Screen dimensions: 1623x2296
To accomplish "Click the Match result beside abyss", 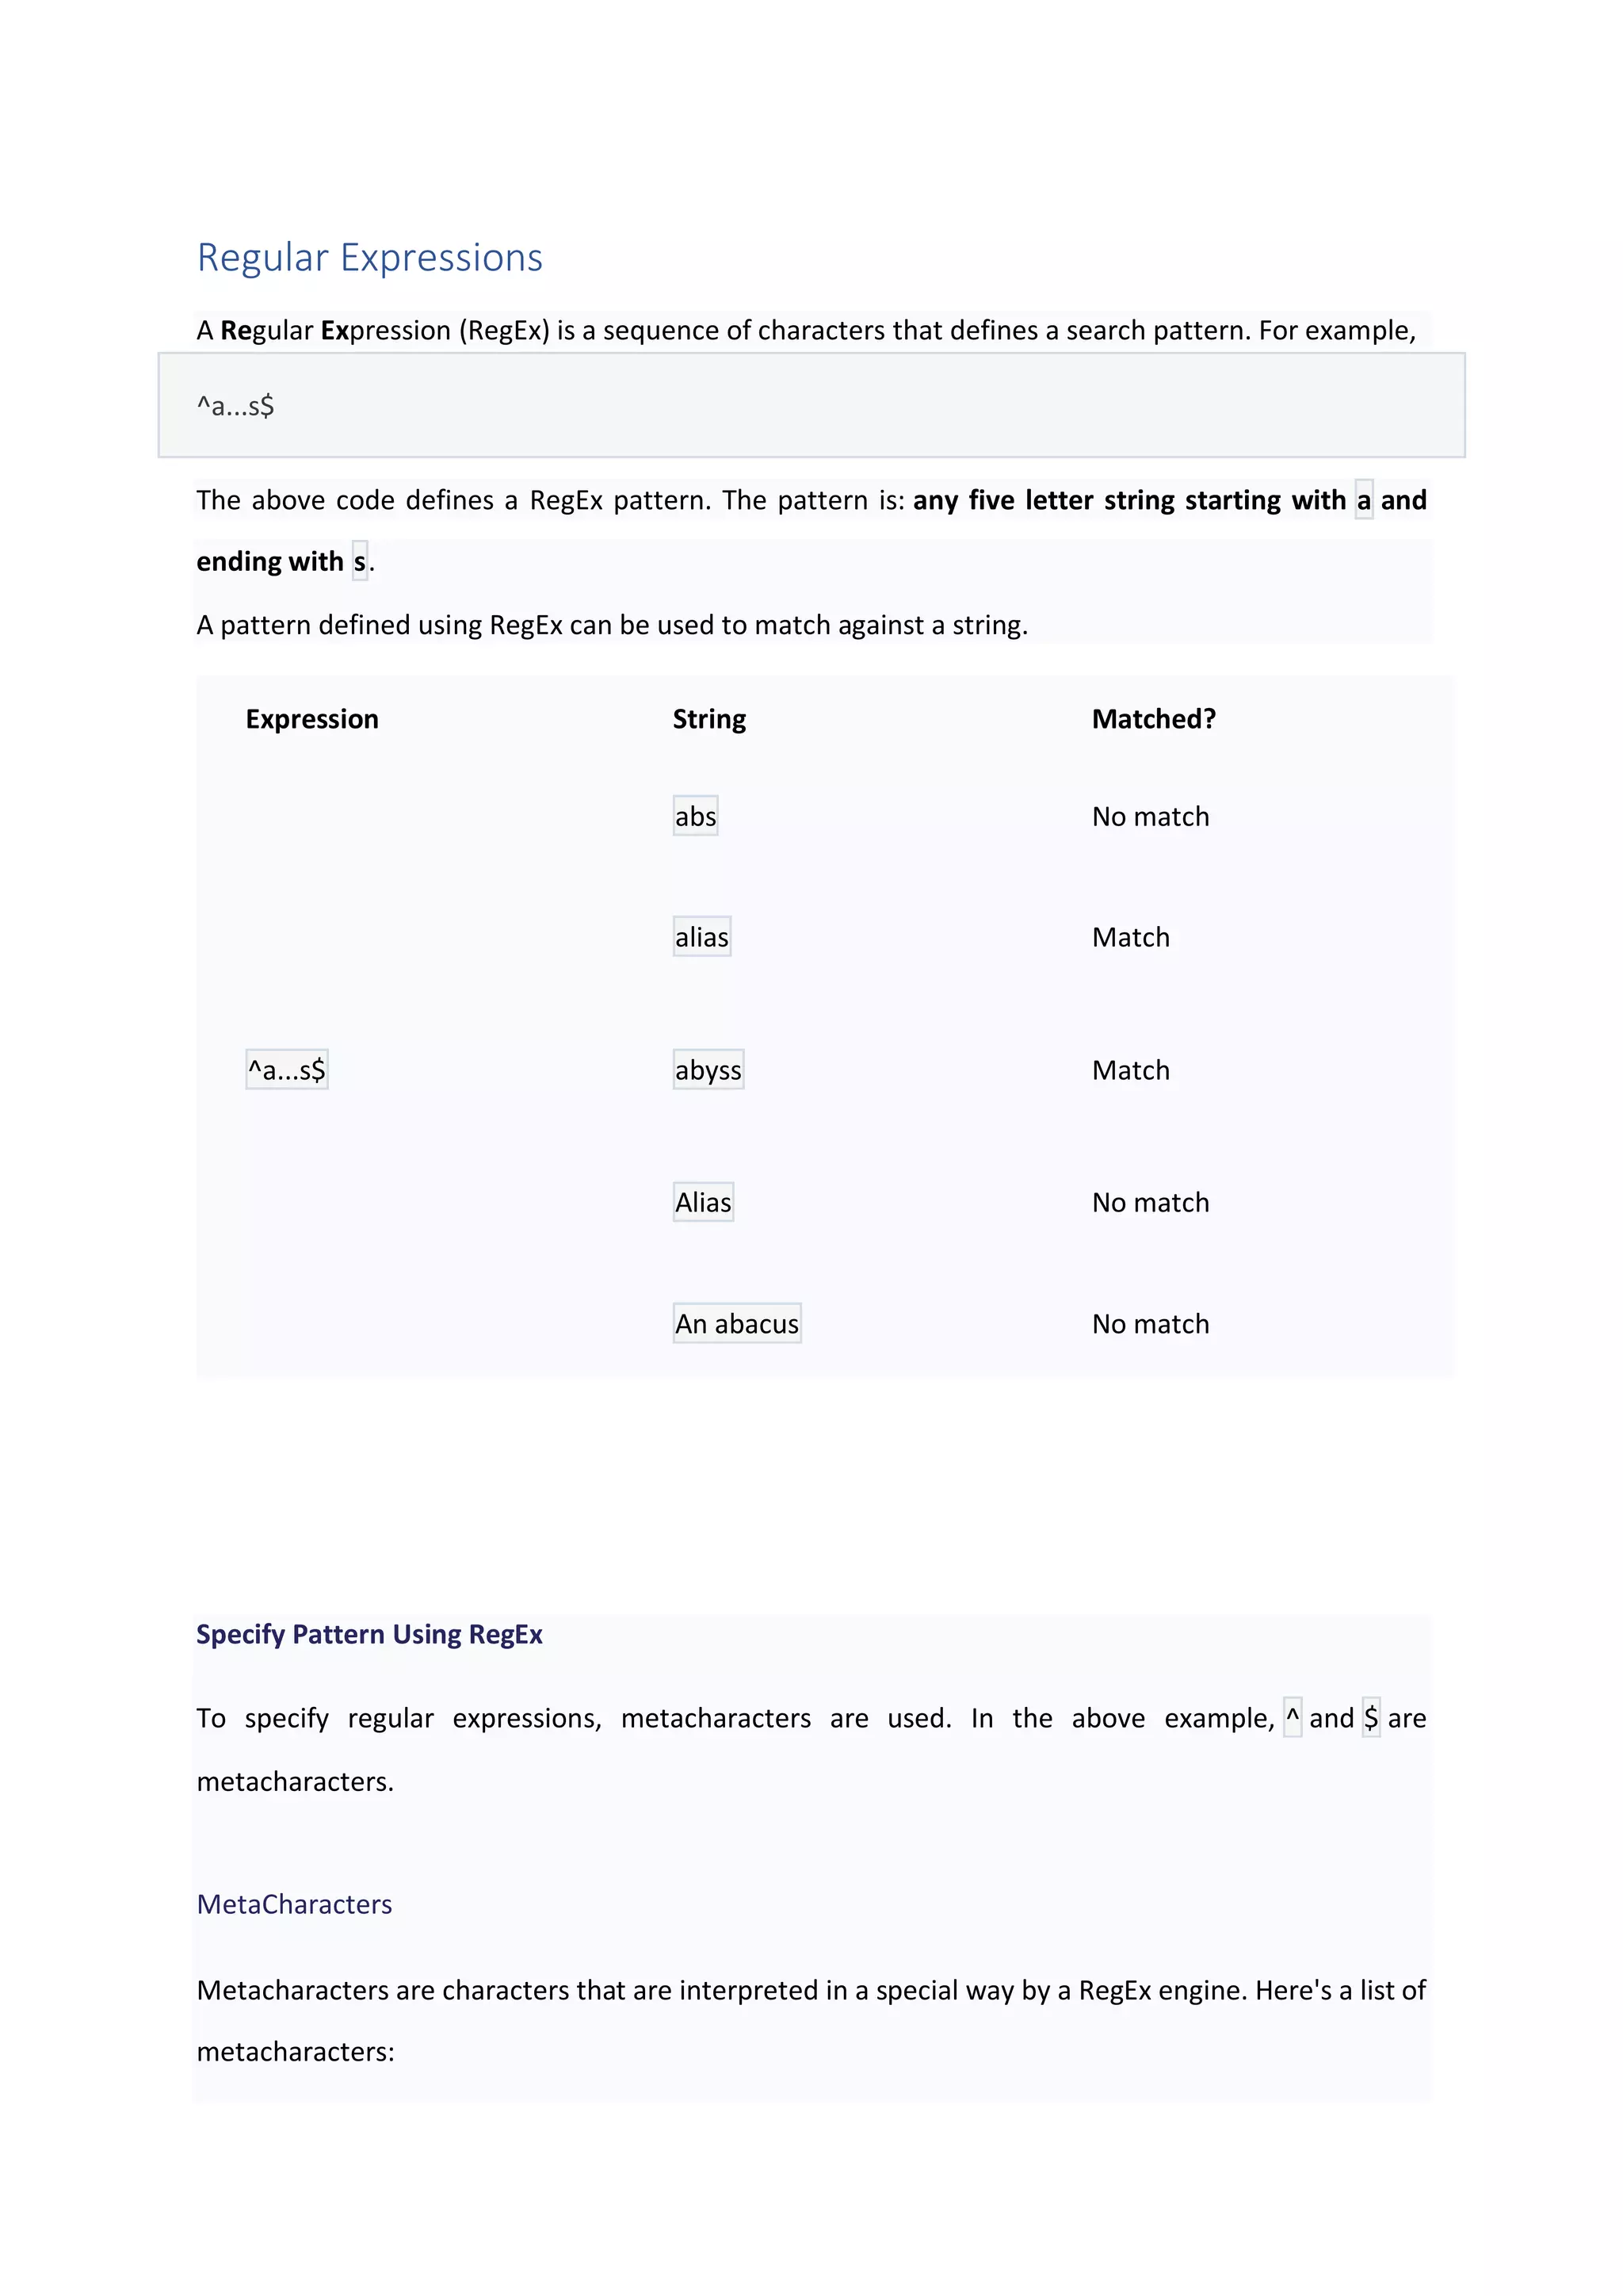I will point(1130,1071).
